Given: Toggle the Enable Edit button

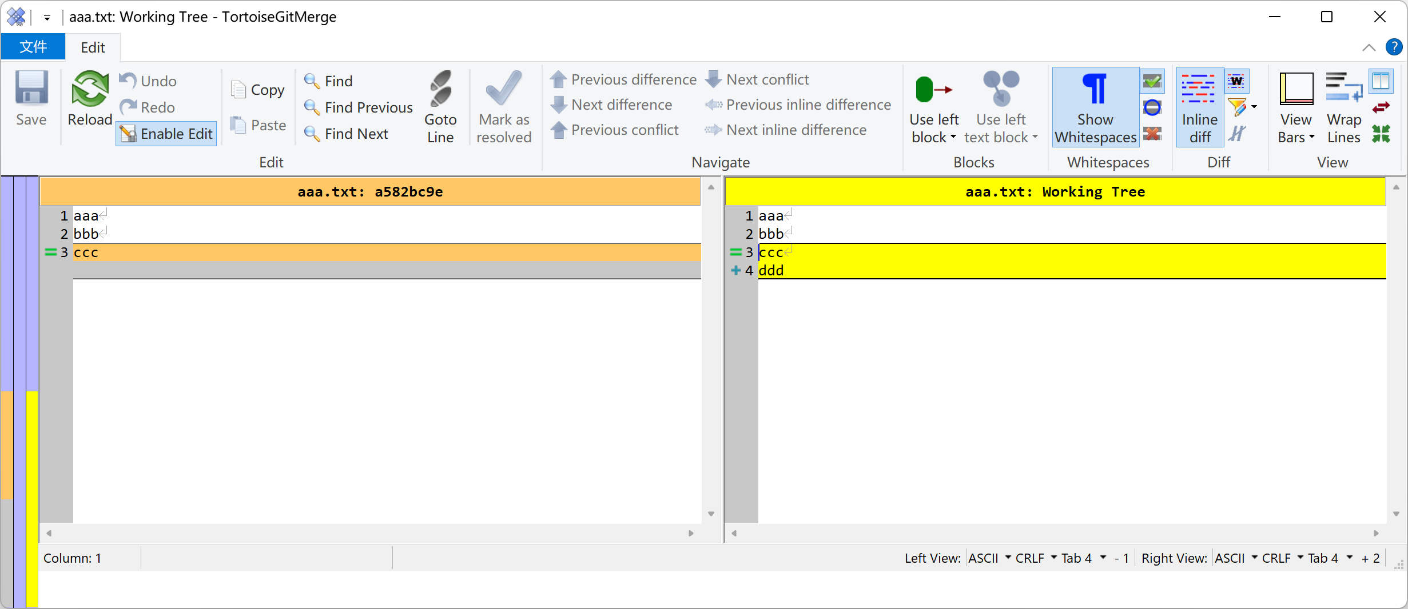Looking at the screenshot, I should [x=166, y=134].
